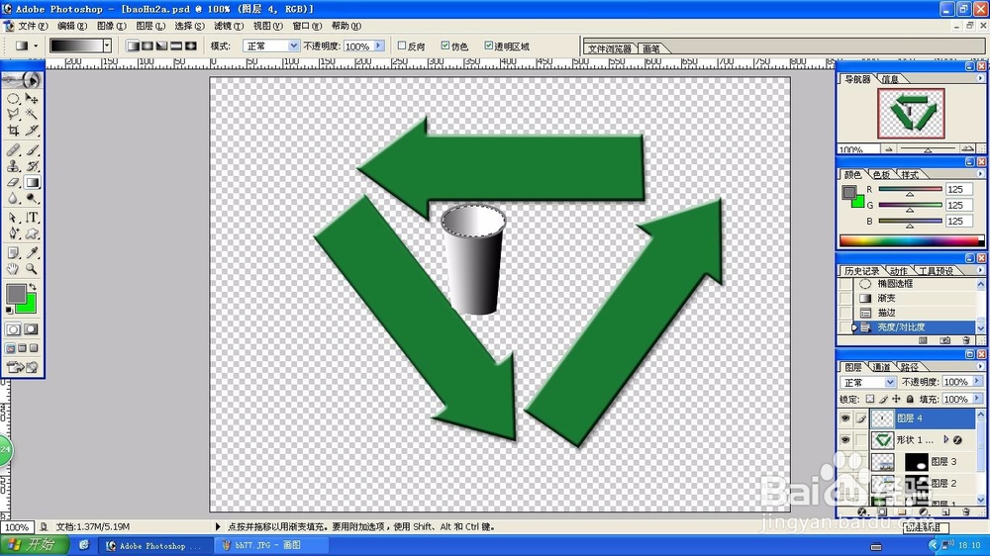
Task: Choose linear gradient style button
Action: [133, 46]
